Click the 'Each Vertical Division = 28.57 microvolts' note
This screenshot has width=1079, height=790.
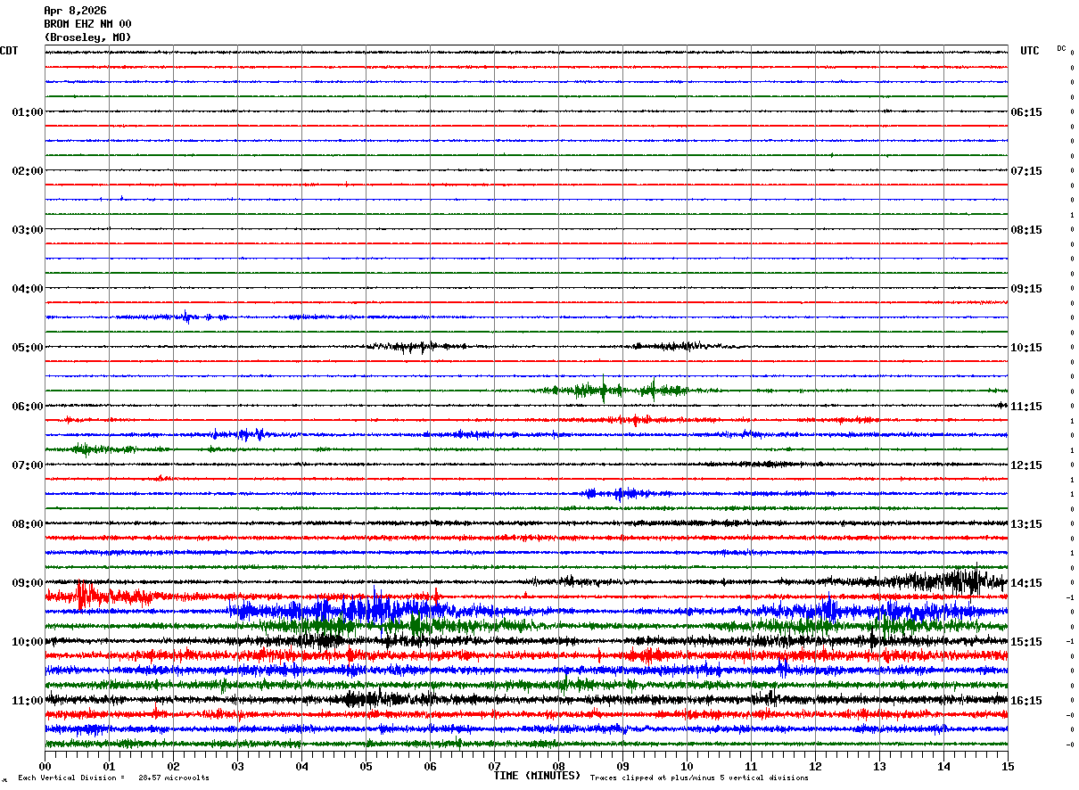click(113, 778)
